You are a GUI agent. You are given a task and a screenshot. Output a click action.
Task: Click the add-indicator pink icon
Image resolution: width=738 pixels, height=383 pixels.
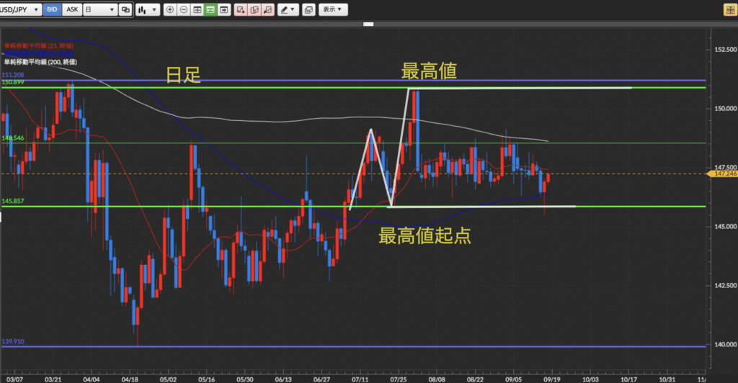pyautogui.click(x=241, y=9)
